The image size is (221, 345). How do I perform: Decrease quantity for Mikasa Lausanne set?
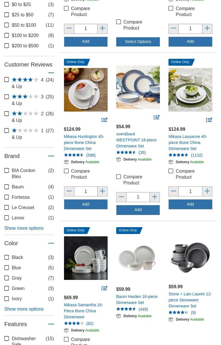[174, 191]
